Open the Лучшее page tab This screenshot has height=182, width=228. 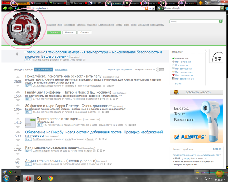(69, 32)
